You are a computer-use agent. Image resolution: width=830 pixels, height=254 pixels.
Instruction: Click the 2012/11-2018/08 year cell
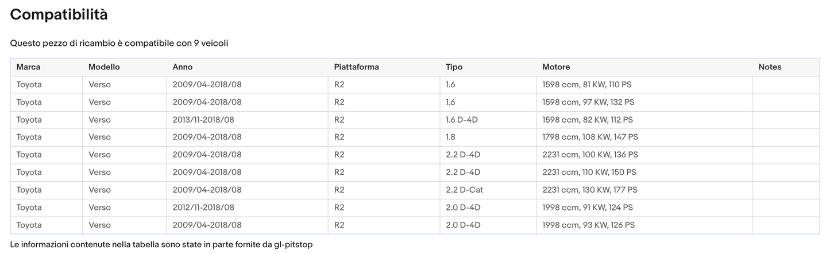point(203,208)
